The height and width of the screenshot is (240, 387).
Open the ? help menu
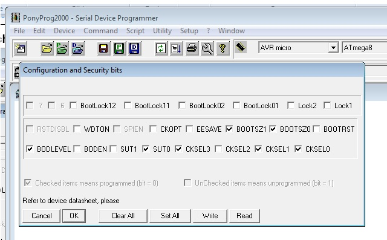[208, 31]
